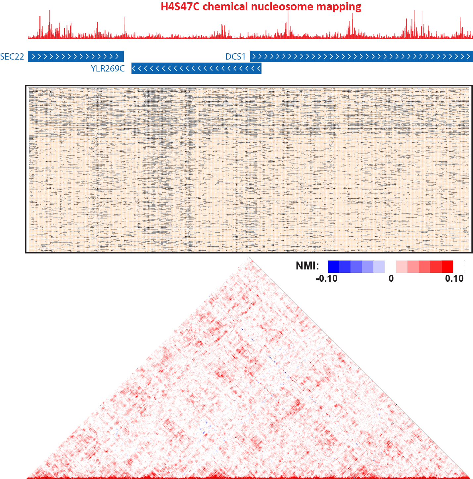Click the -0.10 legend scale value
Viewport: 473px width, 479px height.
pos(326,278)
